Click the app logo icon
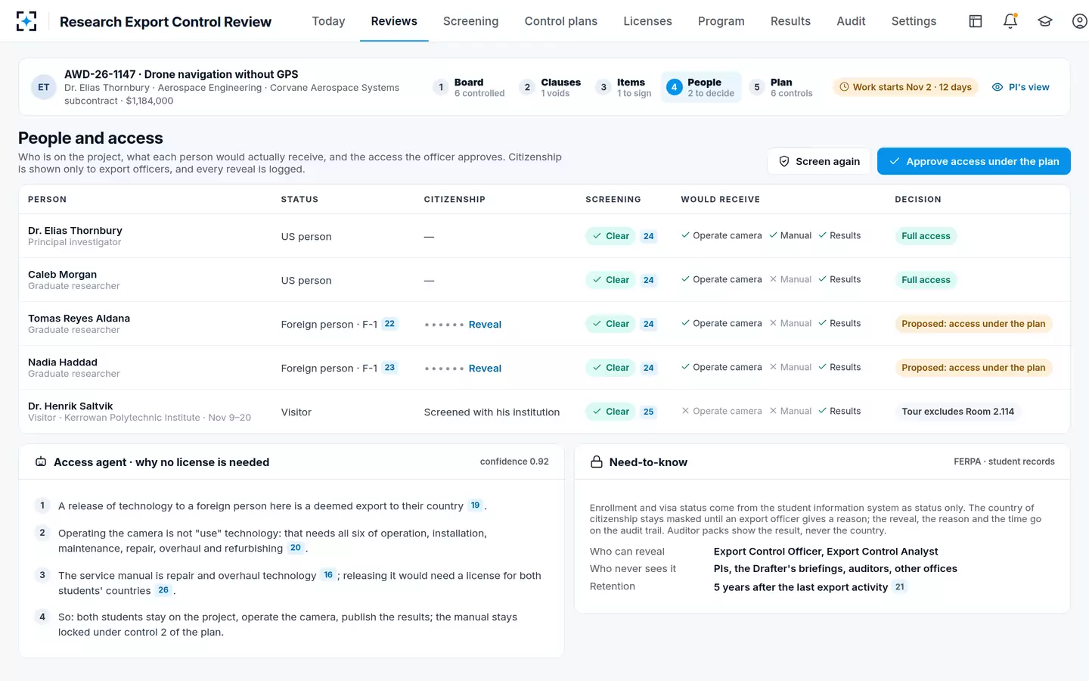The image size is (1089, 681). pos(26,21)
